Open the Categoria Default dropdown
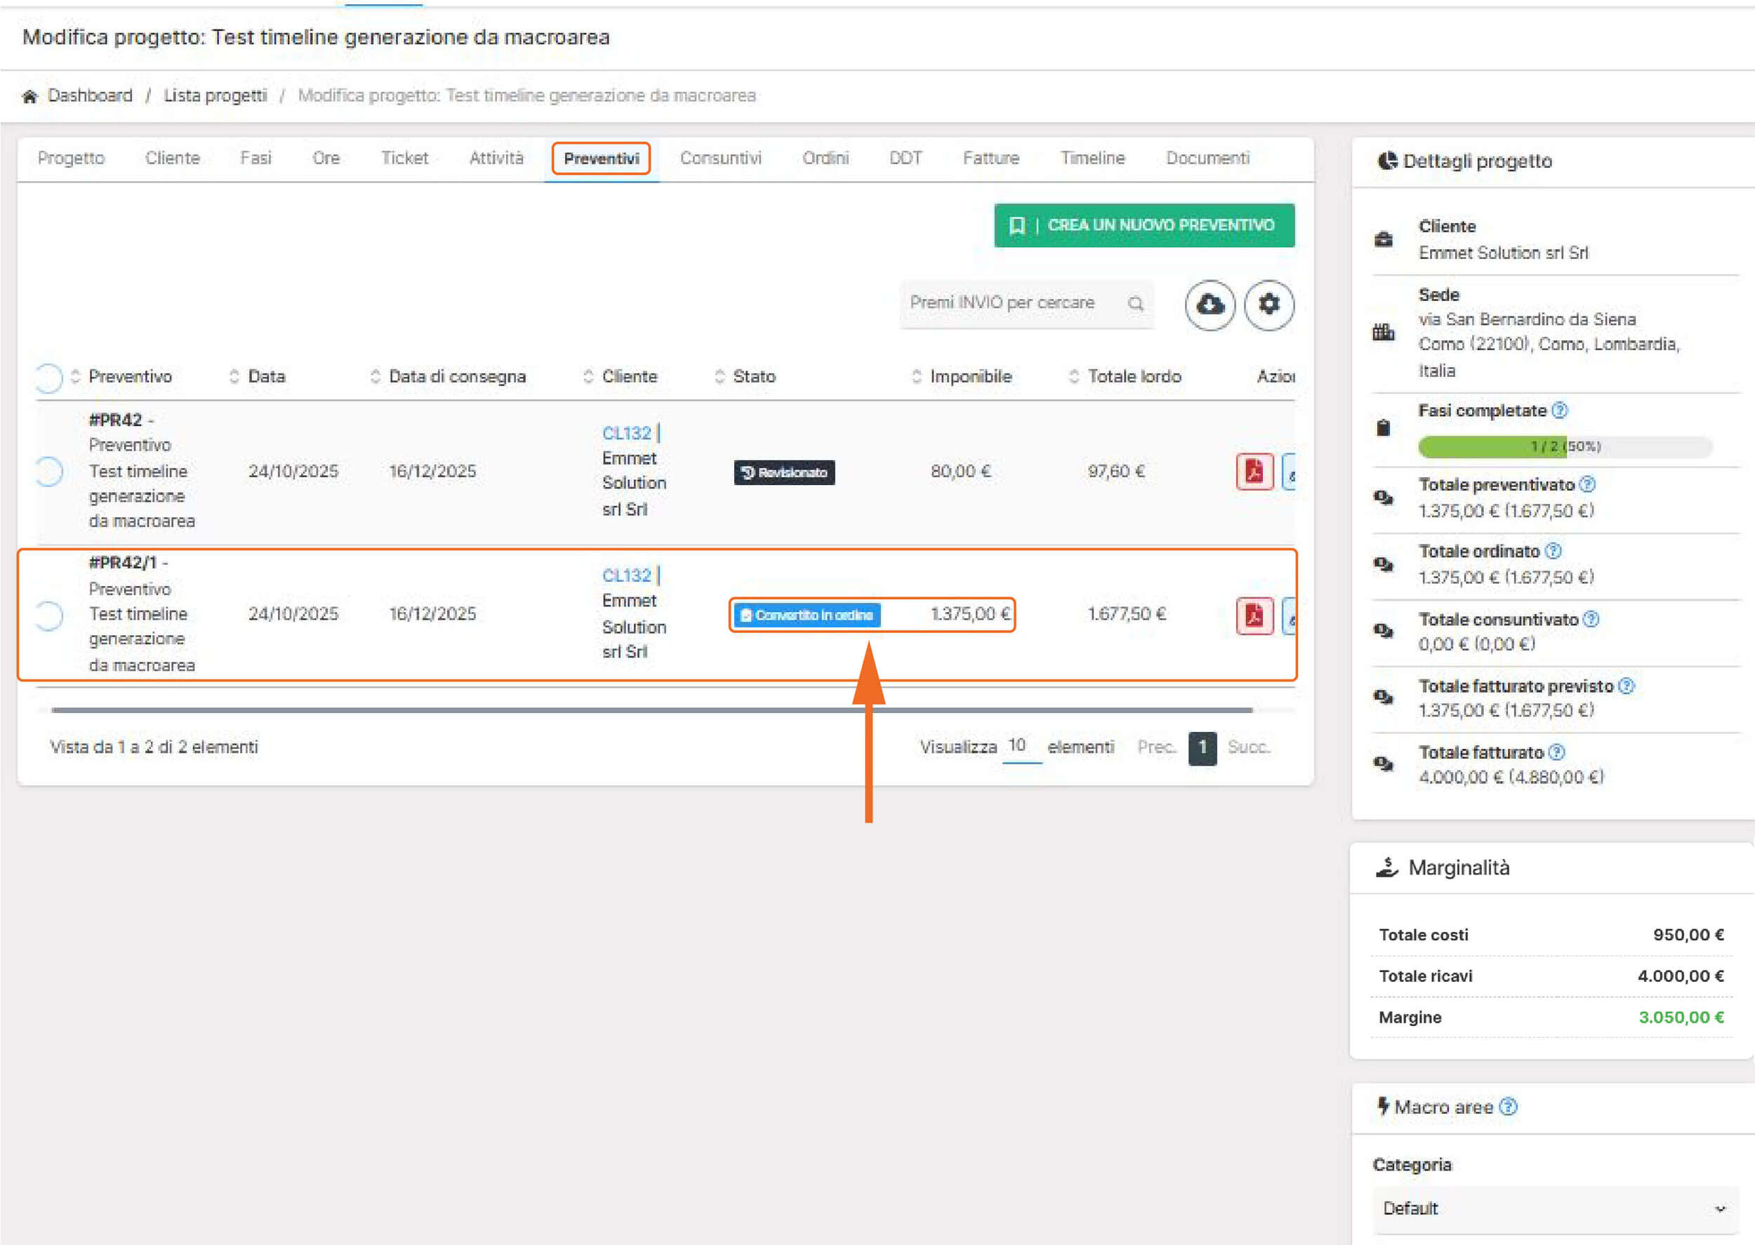Viewport: 1755px width, 1245px height. [x=1554, y=1209]
